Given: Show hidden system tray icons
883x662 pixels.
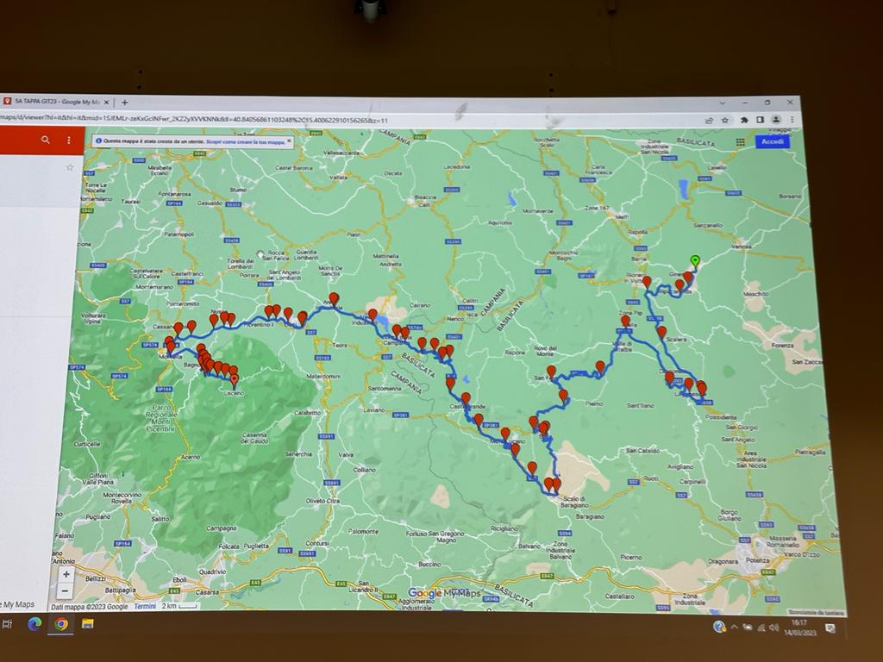Looking at the screenshot, I should pyautogui.click(x=735, y=627).
